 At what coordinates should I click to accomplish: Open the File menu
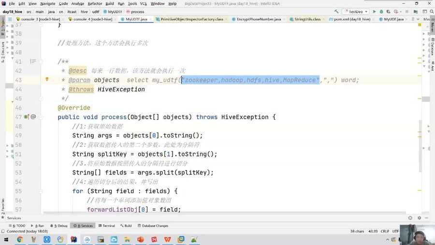[12, 3]
